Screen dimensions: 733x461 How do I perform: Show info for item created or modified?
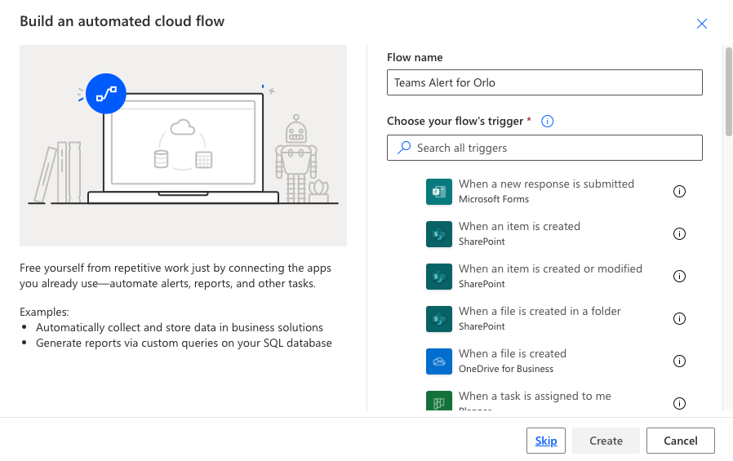point(679,277)
